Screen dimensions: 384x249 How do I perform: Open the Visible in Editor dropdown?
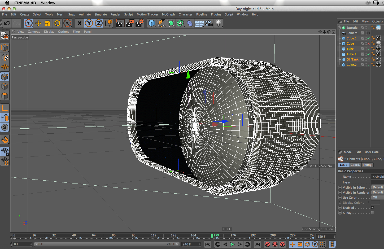(x=377, y=187)
